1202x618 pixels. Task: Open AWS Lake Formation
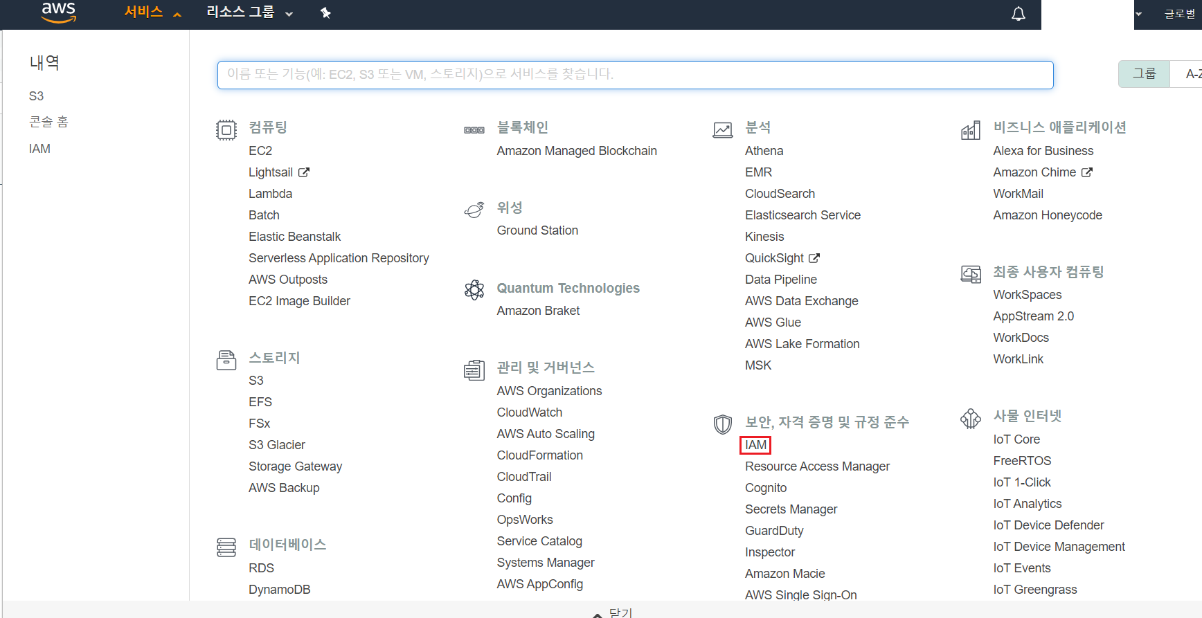tap(802, 344)
